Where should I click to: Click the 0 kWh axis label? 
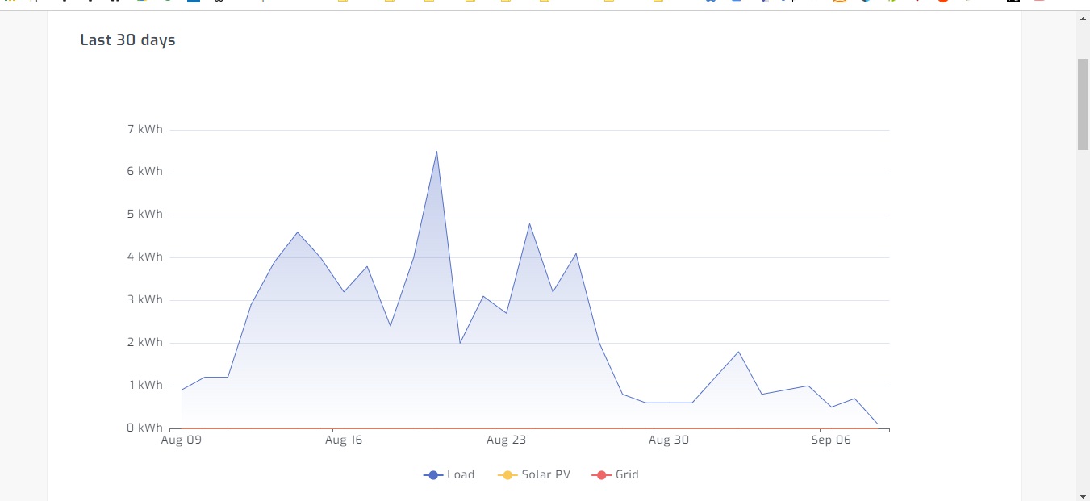point(144,428)
